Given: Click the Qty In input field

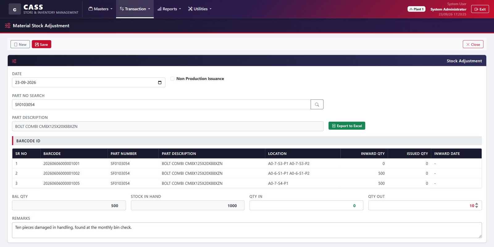Looking at the screenshot, I should click(306, 206).
